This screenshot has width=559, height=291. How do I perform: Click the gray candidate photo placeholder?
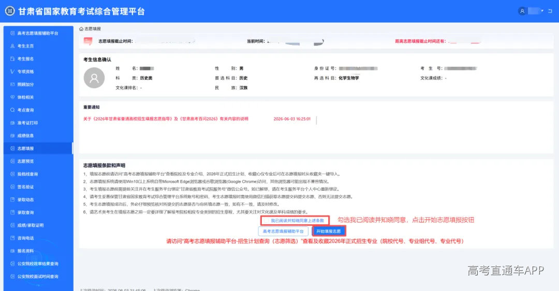pos(94,78)
